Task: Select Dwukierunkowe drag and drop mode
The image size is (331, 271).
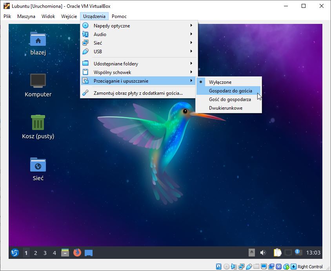Action: (x=229, y=108)
